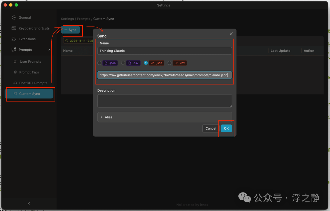Select local file .json radio option
Viewport: 330px width, 211px height.
click(99, 63)
